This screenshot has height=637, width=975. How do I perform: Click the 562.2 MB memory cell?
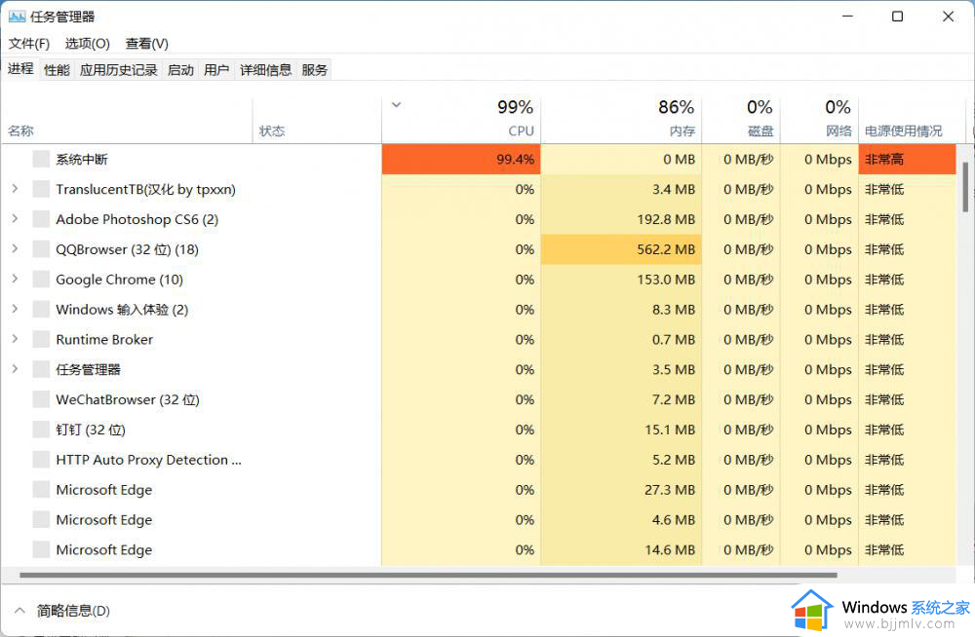point(621,249)
